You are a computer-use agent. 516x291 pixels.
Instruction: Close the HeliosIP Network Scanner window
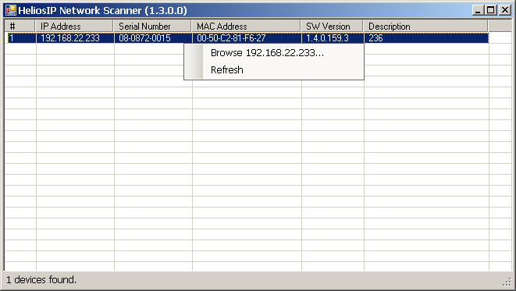[504, 10]
